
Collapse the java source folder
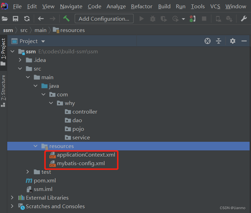(x=36, y=86)
